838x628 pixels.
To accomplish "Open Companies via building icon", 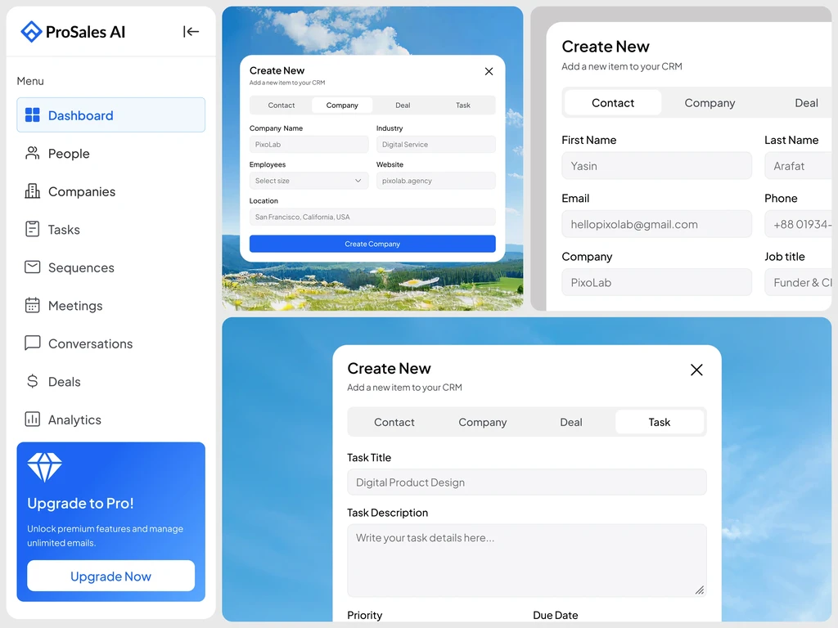I will coord(33,191).
